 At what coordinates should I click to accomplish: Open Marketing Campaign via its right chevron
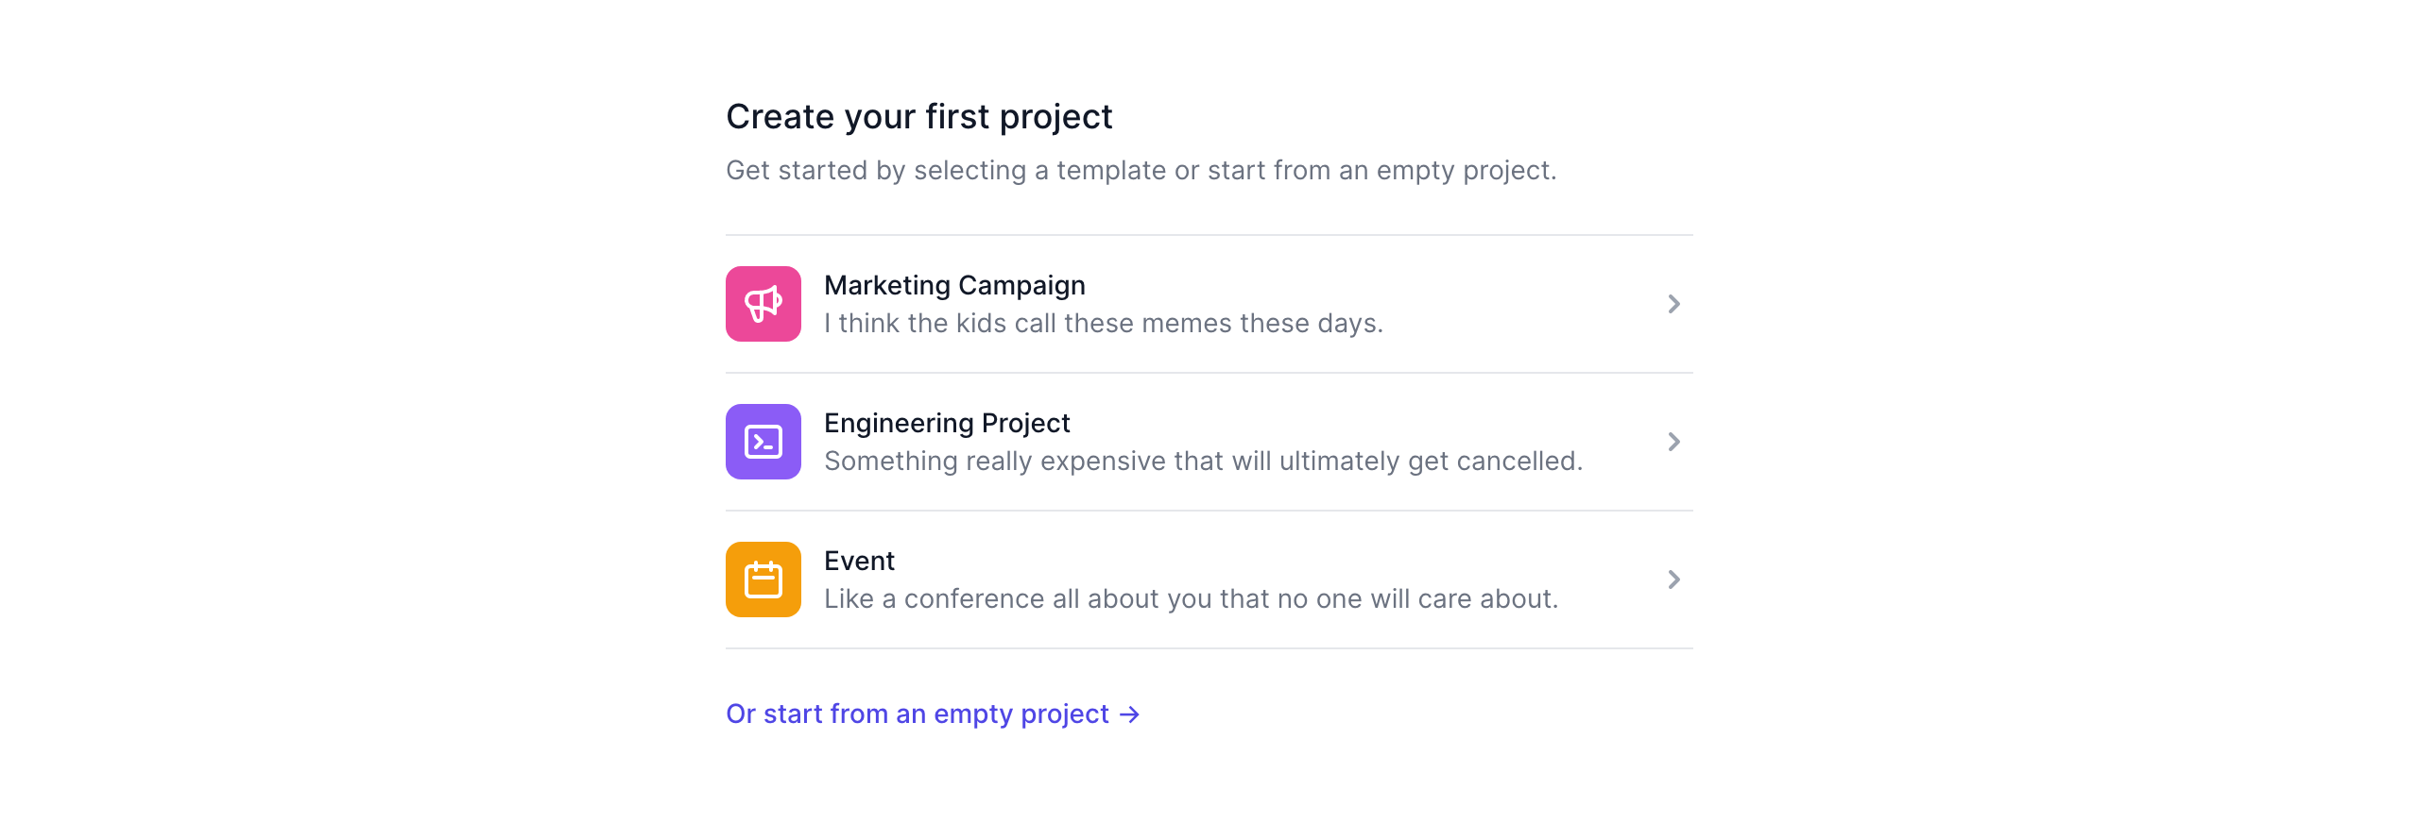(x=1673, y=304)
